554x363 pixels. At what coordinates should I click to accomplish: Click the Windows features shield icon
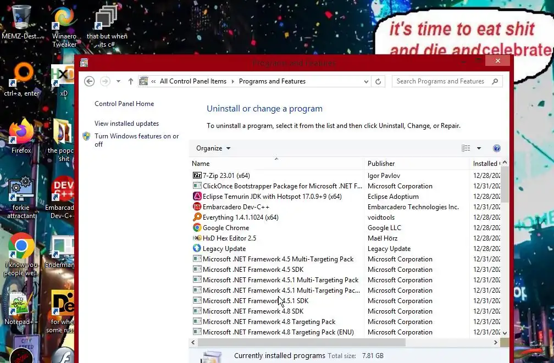(86, 136)
